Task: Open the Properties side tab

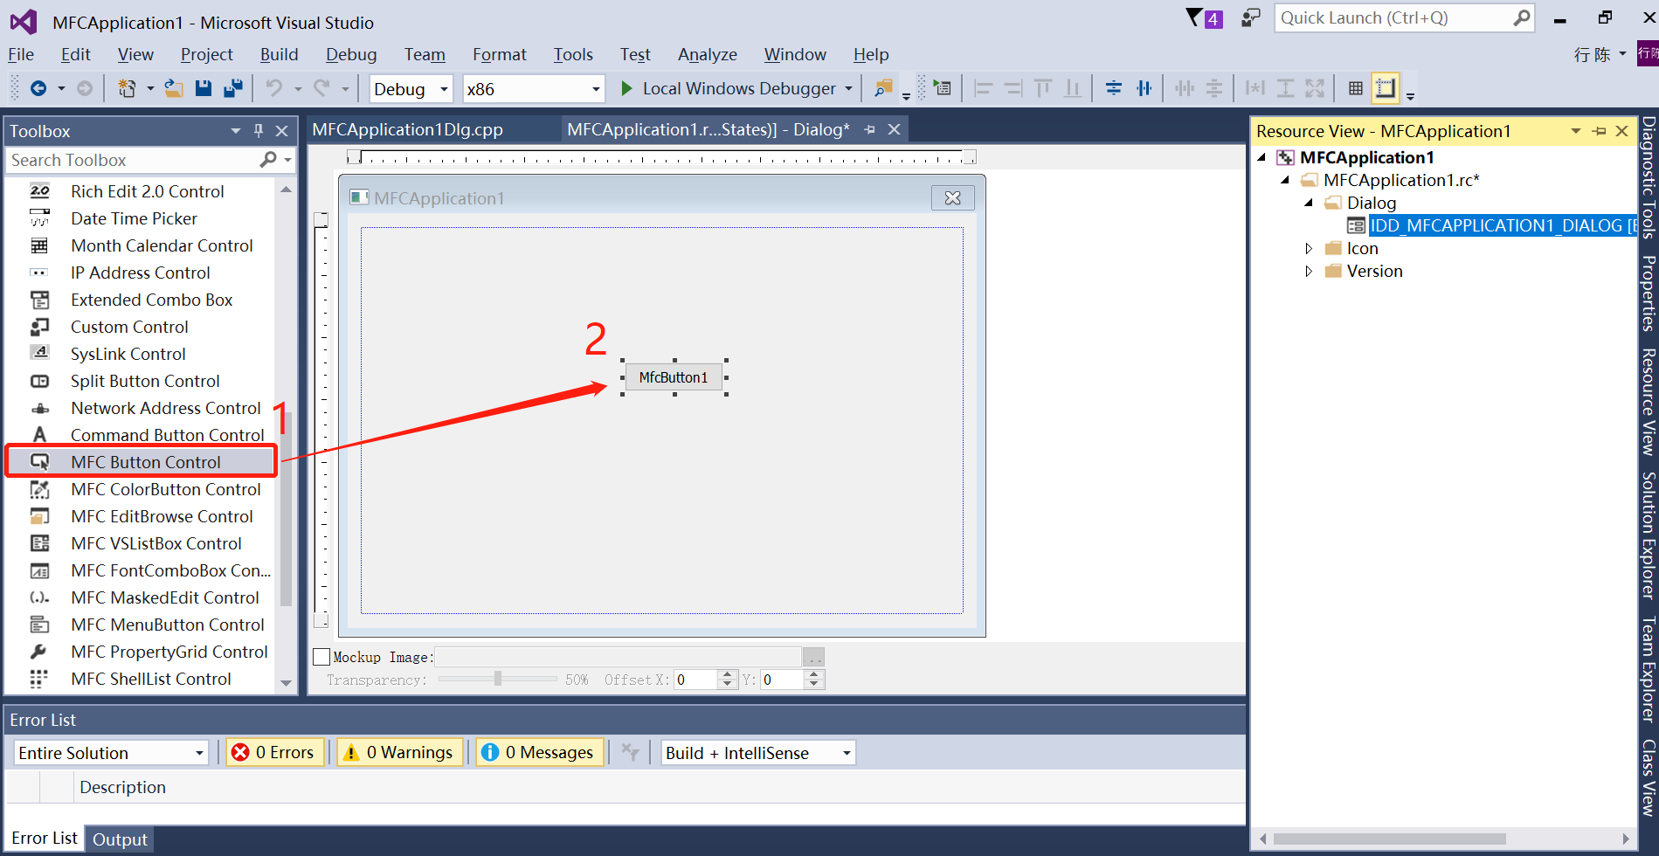Action: coord(1649,293)
